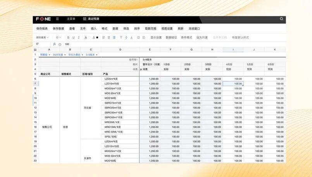Click 取数范围 menu item
Viewport: 312px width, 177px height.
tap(151, 29)
